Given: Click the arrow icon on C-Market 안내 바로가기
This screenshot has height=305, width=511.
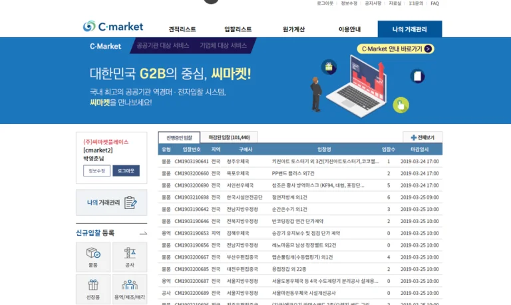Looking at the screenshot, I should pyautogui.click(x=428, y=49).
